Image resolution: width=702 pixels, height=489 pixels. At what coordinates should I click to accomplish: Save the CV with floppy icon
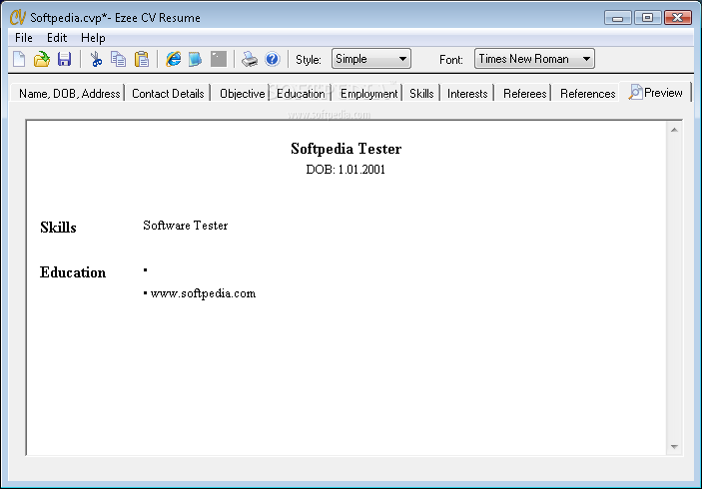[65, 59]
